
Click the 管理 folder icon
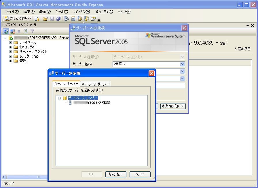tap(16, 61)
